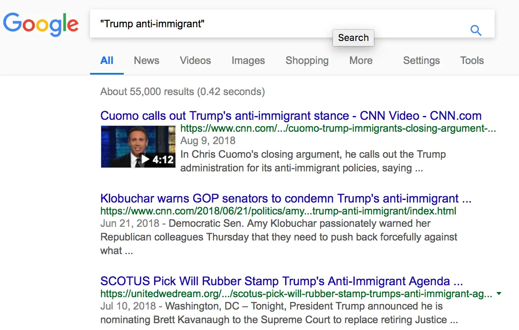This screenshot has width=519, height=330.
Task: Open the Klobuchar warns GOP senators result
Action: [x=286, y=199]
